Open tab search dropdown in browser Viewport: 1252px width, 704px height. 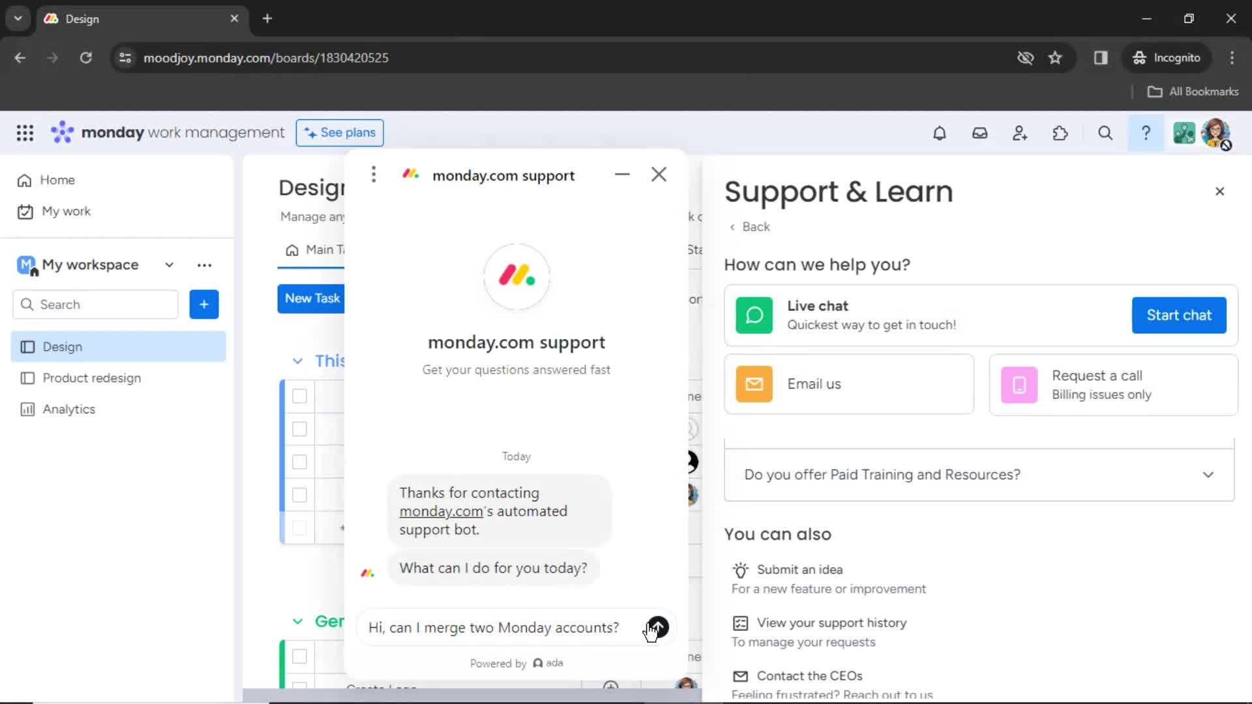click(18, 18)
